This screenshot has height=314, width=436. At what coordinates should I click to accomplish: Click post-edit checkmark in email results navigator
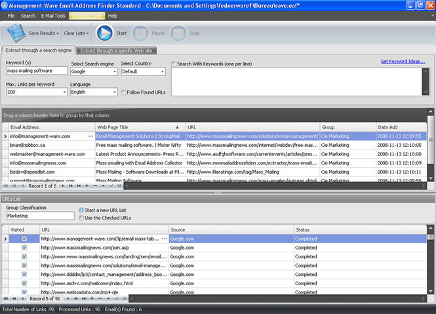(111, 186)
